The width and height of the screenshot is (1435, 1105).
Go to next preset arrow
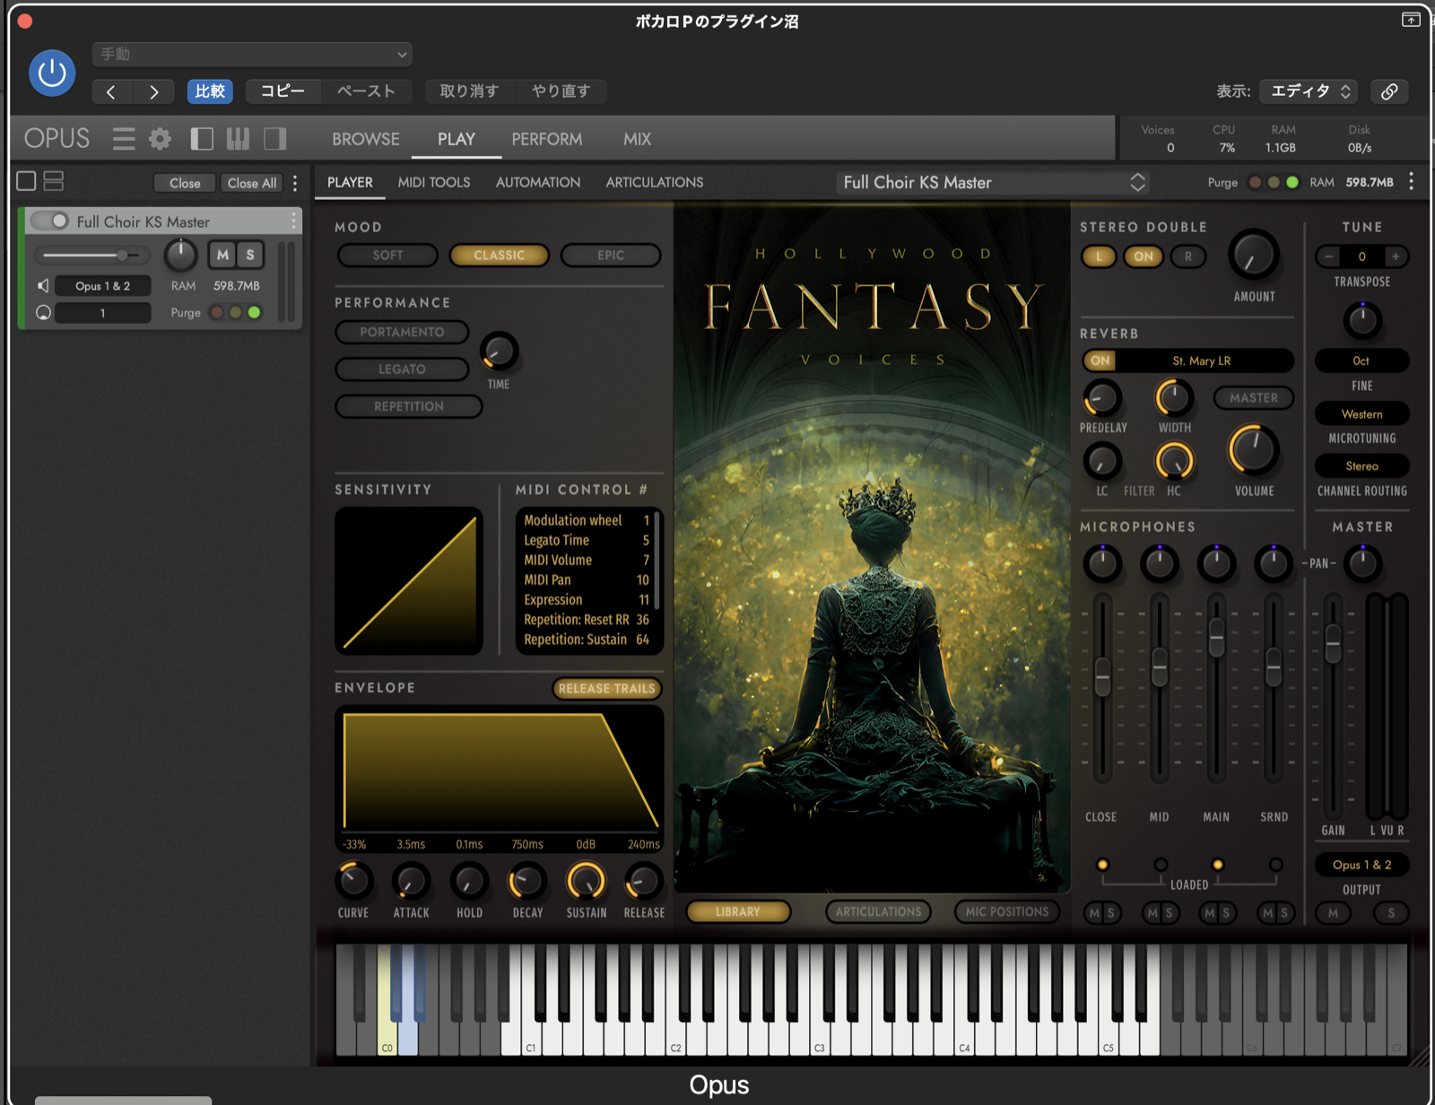coord(154,91)
